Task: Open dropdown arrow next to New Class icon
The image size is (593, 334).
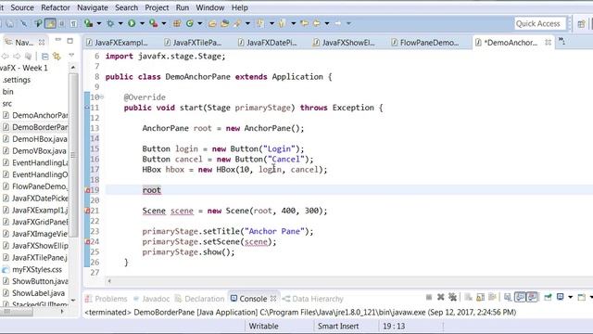Action: coord(200,23)
